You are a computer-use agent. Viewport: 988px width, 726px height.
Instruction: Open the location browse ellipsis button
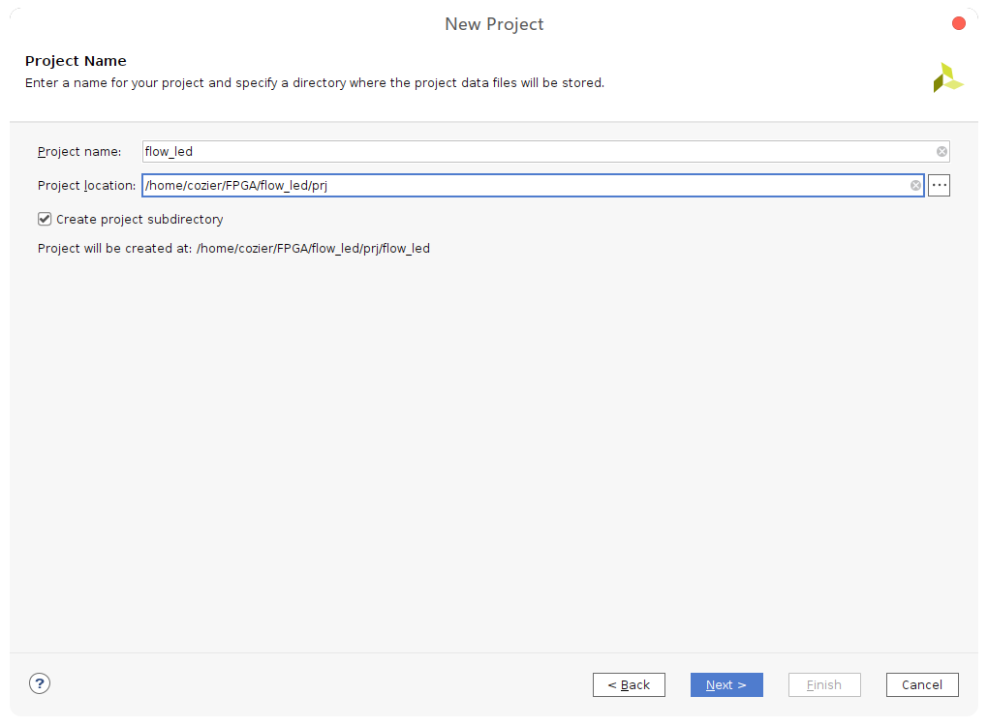point(939,186)
